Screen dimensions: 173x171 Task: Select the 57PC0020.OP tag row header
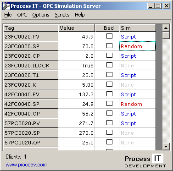pos(31,142)
